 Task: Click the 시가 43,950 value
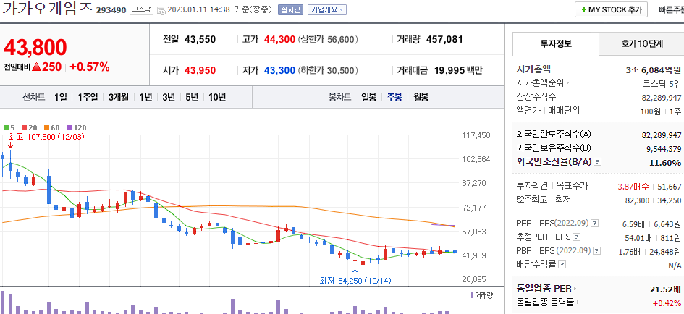tap(200, 70)
